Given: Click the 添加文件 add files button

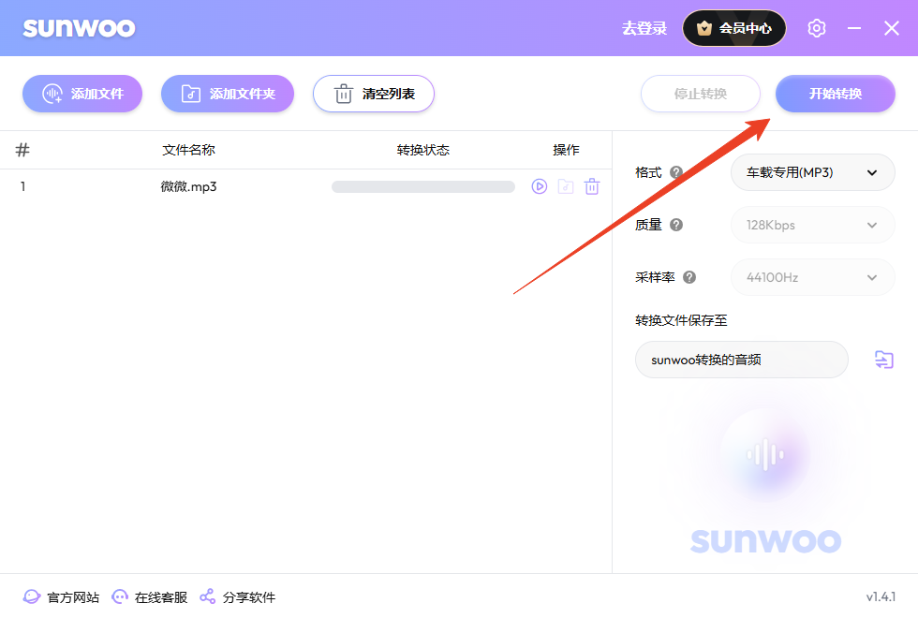Looking at the screenshot, I should click(81, 94).
